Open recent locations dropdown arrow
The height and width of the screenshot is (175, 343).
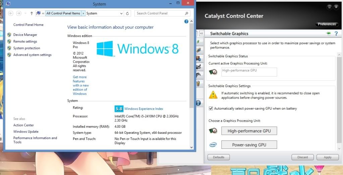click(x=25, y=13)
